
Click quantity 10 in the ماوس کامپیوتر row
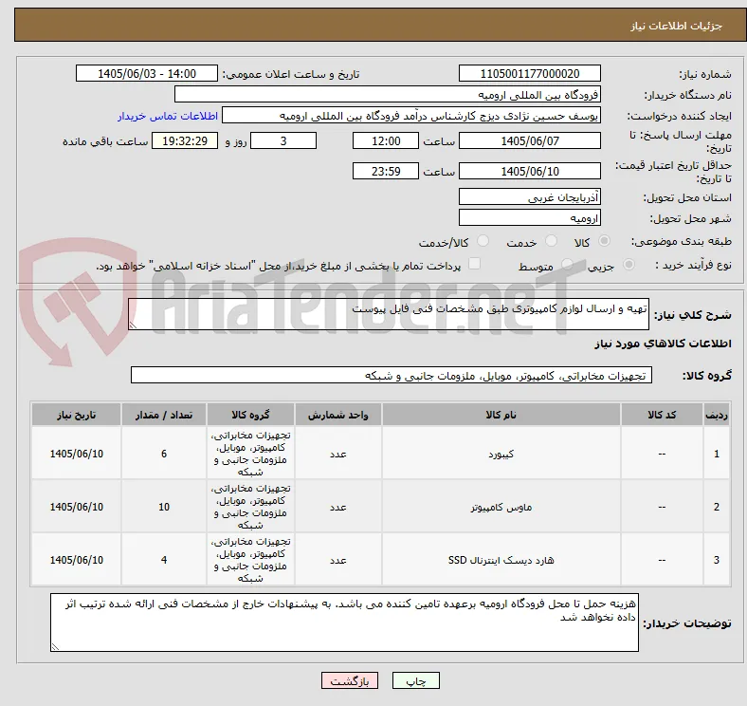click(x=164, y=507)
